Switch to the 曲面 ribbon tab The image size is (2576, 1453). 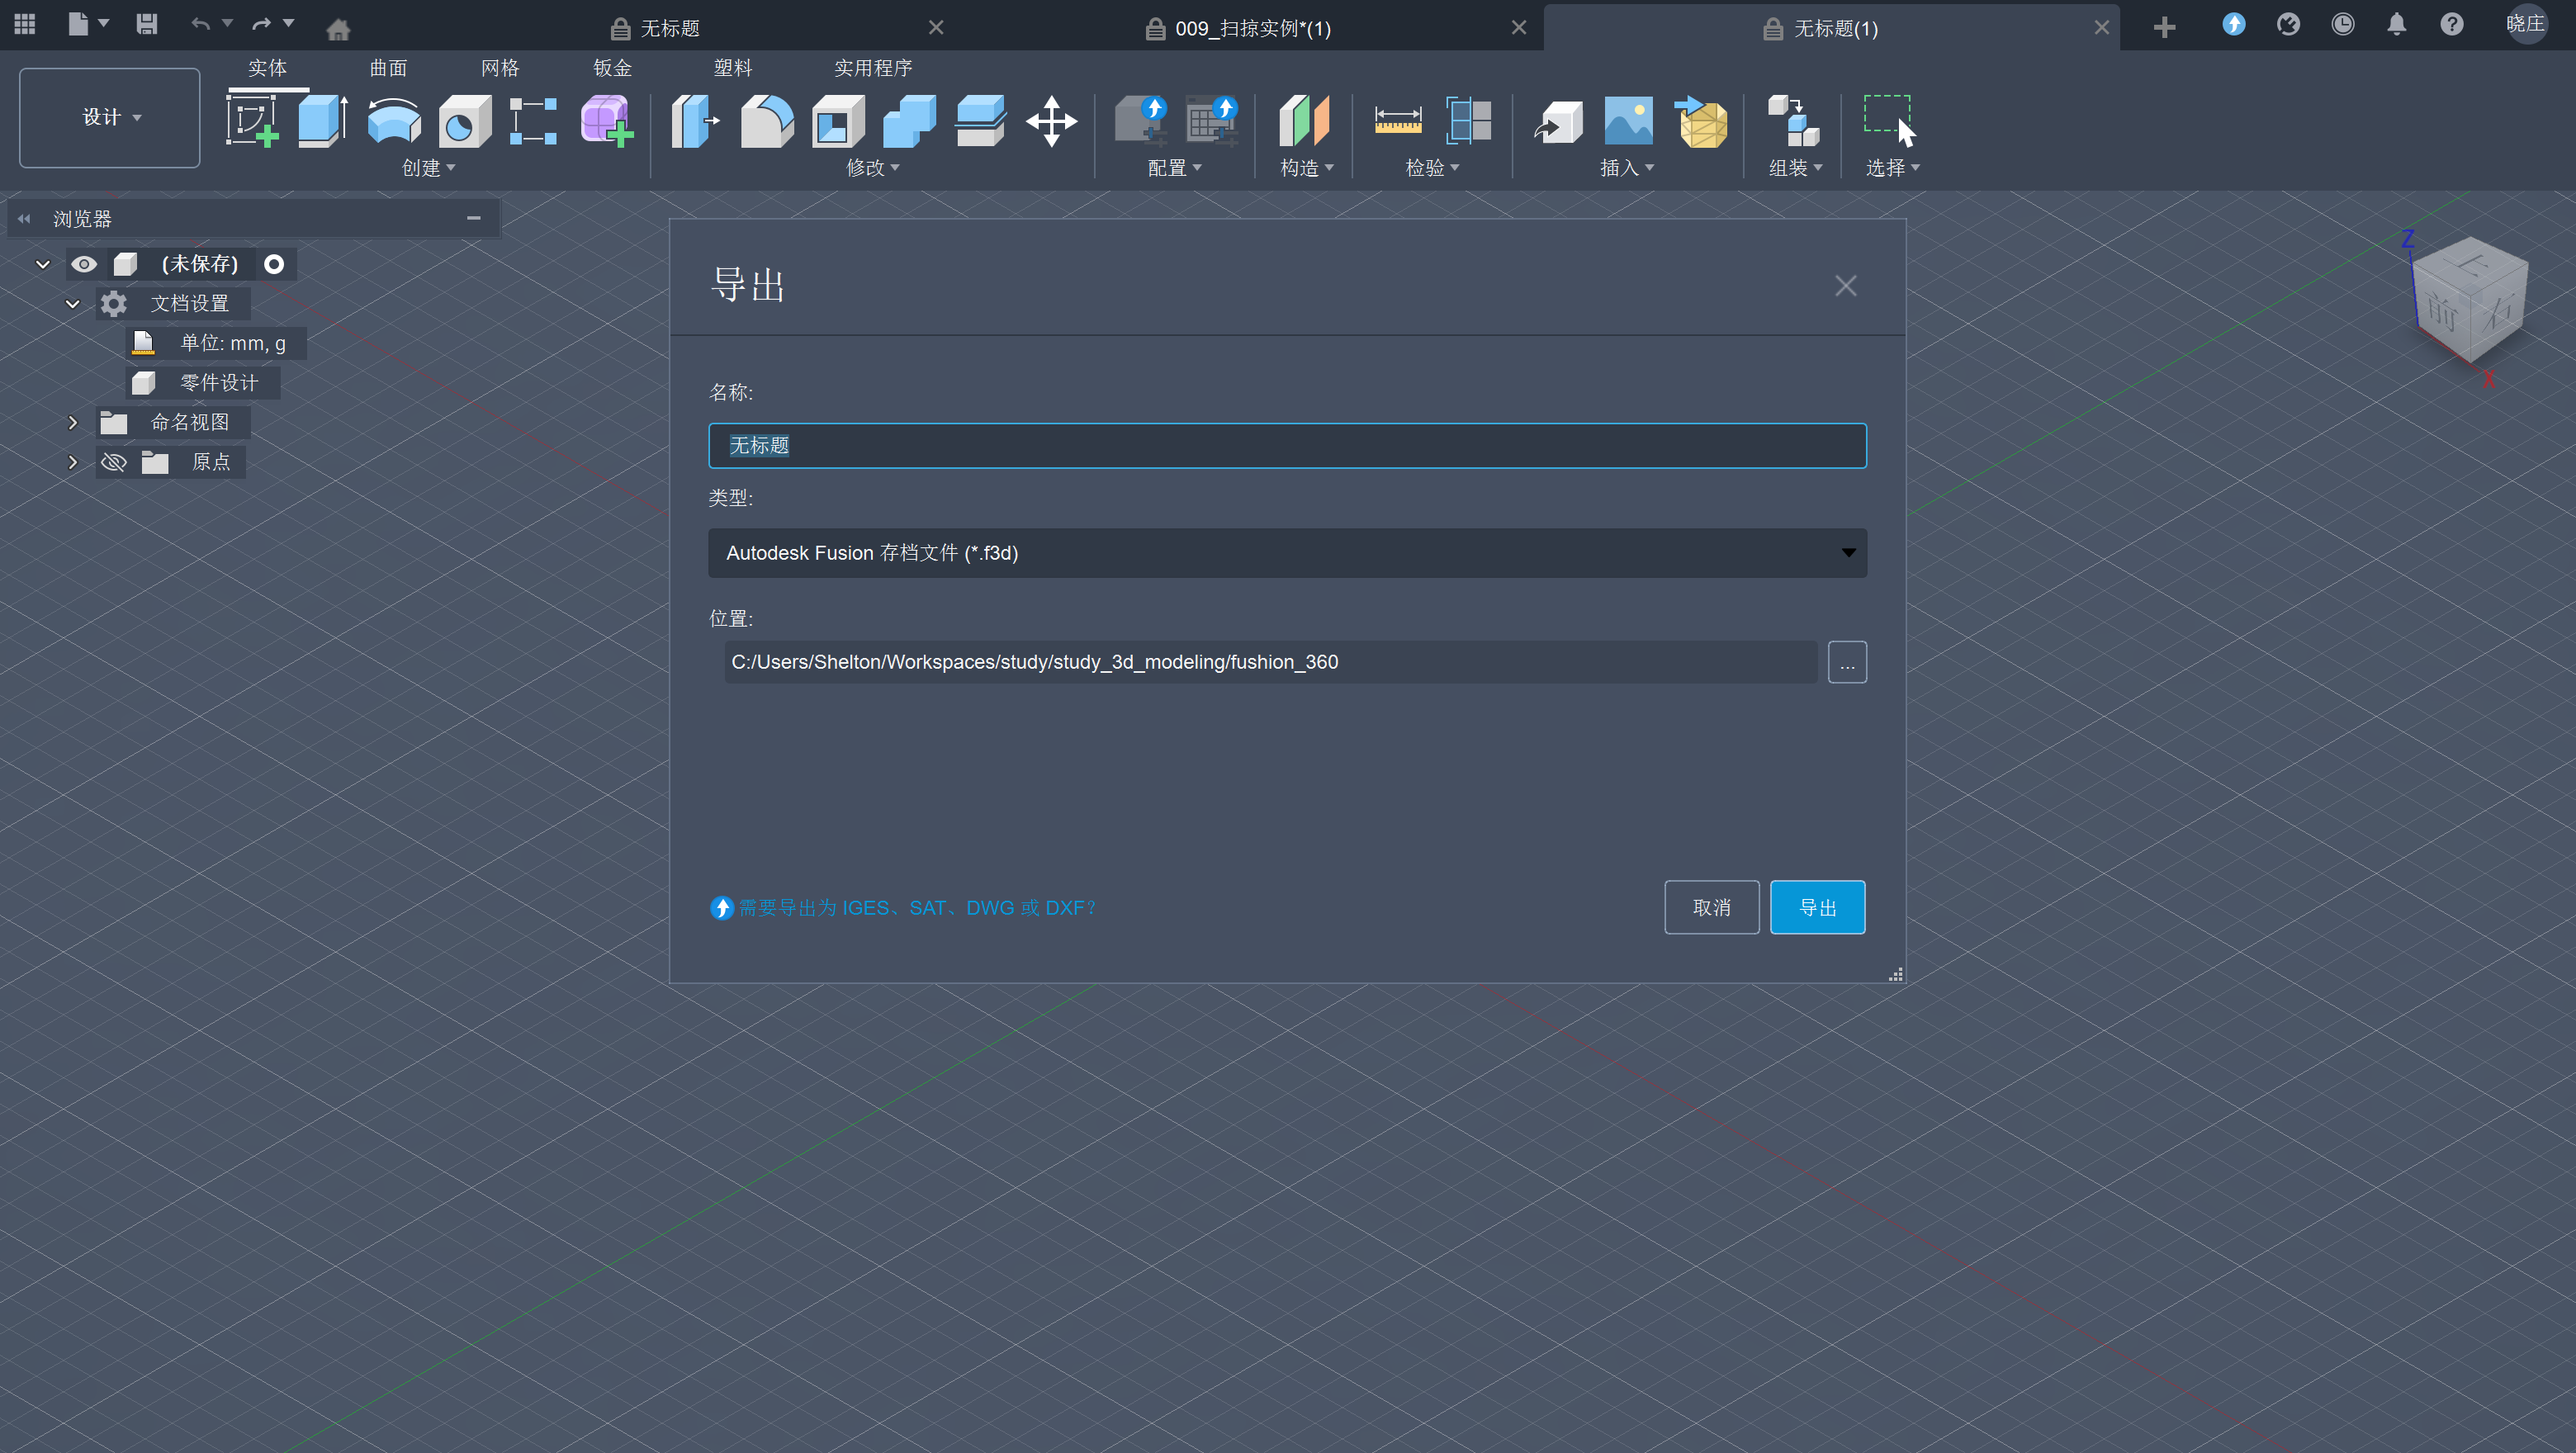pos(388,68)
